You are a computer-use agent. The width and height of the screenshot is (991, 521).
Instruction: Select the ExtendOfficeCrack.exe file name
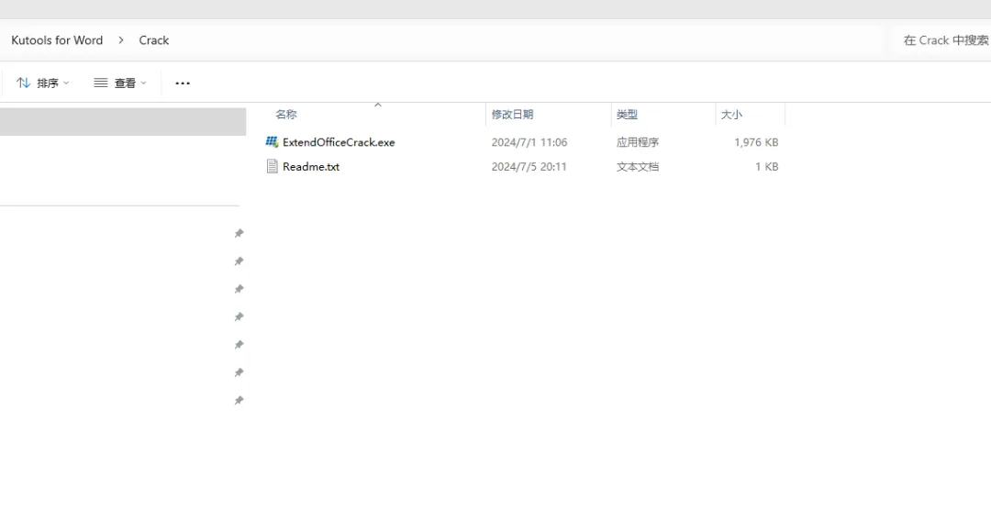[x=339, y=142]
